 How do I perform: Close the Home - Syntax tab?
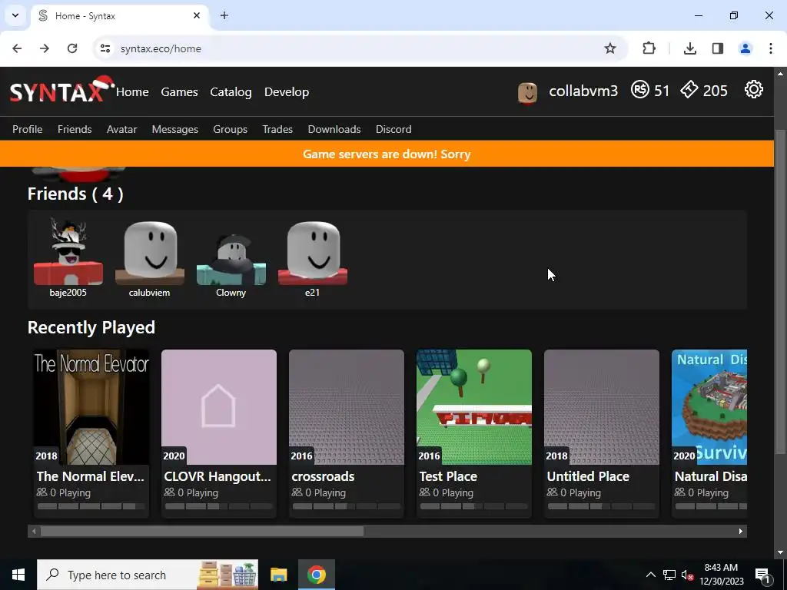click(x=197, y=15)
